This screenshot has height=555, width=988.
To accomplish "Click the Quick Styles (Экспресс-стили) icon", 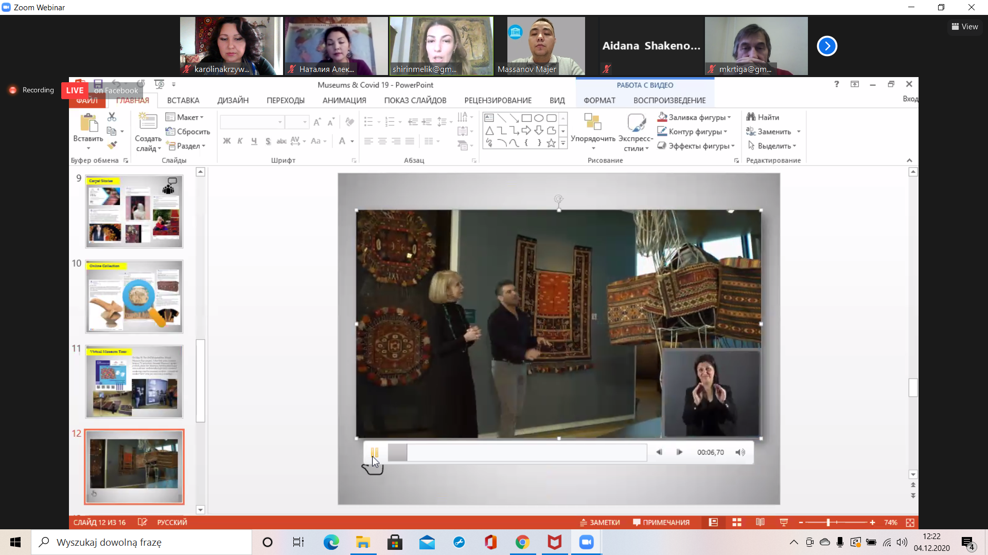I will [x=636, y=122].
